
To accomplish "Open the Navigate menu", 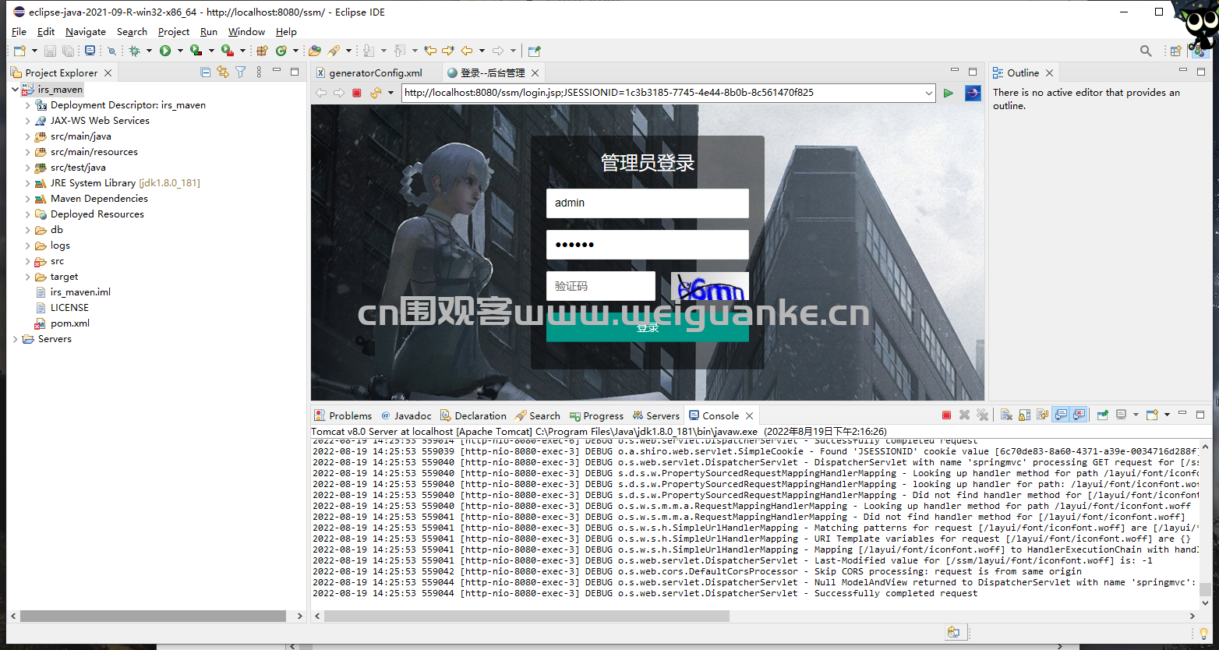I will [86, 32].
